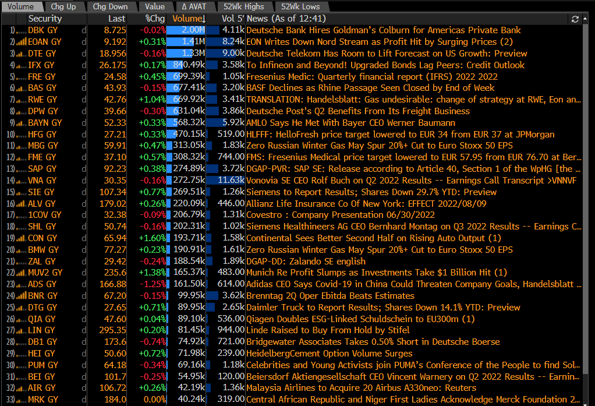
Task: Click the %Chg column header
Action: pos(155,19)
